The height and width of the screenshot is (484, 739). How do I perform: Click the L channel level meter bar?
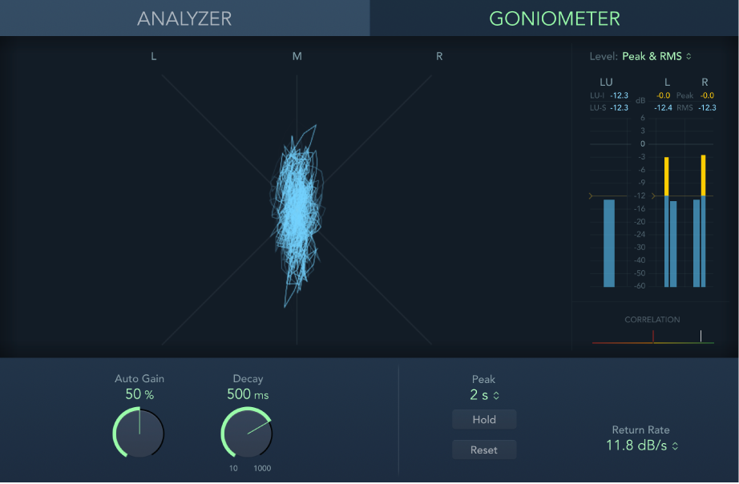pos(670,240)
